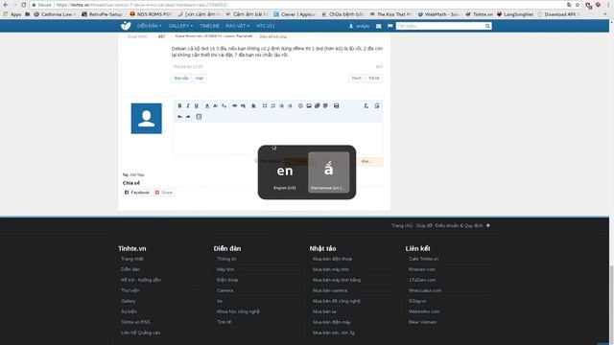614x345 pixels.
Task: Toggle bold formatting in the reply editor
Action: coord(179,105)
